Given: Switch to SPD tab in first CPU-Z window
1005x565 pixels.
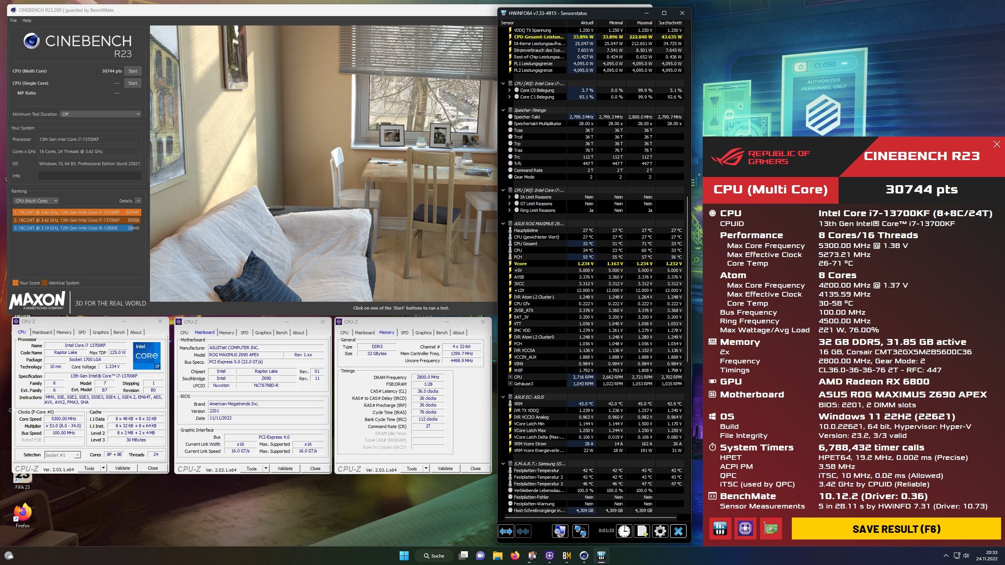Looking at the screenshot, I should point(82,332).
